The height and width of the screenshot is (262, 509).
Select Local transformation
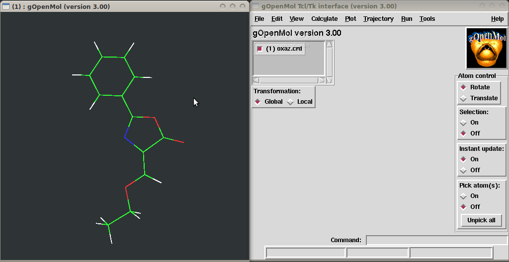[x=290, y=102]
